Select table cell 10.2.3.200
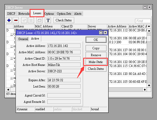 coord(118,42)
